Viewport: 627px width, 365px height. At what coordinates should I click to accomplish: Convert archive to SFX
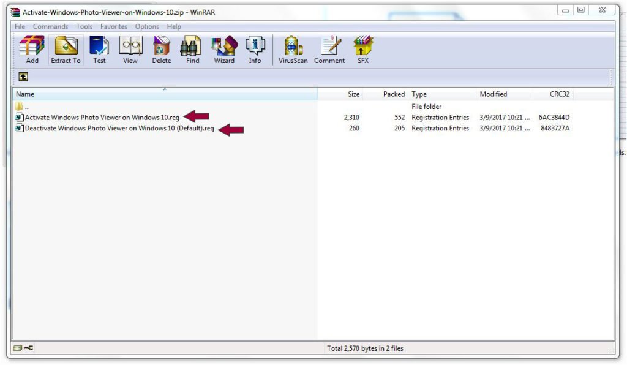[x=363, y=50]
